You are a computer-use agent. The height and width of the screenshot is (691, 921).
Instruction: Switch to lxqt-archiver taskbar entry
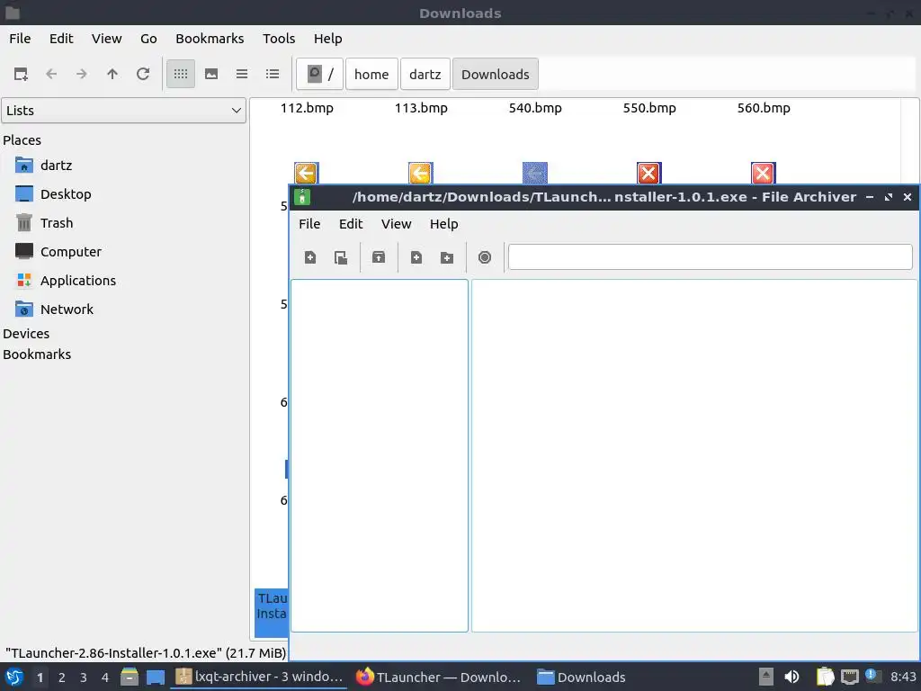click(259, 678)
